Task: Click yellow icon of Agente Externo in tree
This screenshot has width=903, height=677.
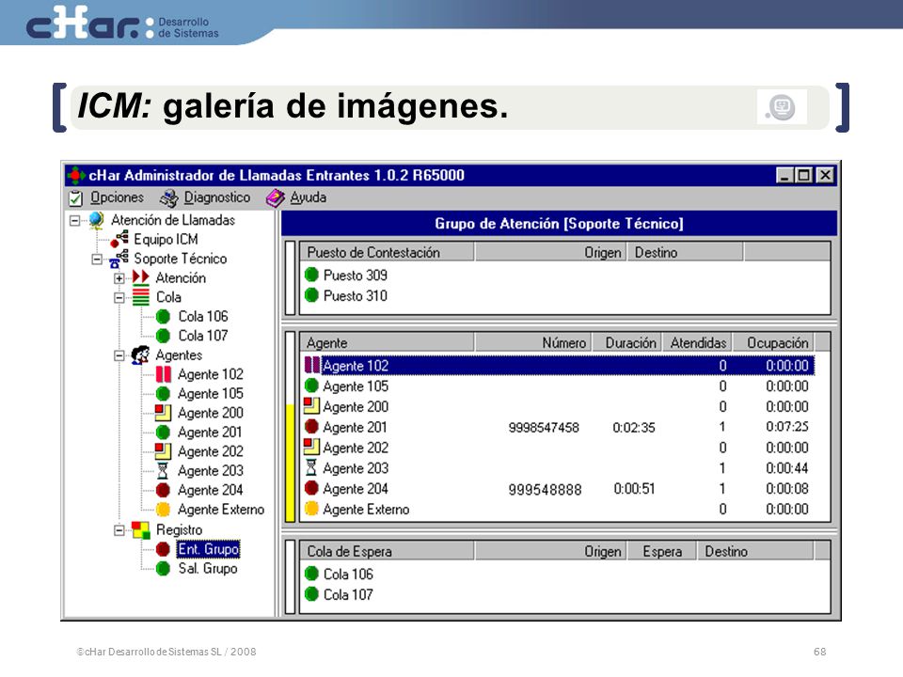Action: click(x=163, y=510)
